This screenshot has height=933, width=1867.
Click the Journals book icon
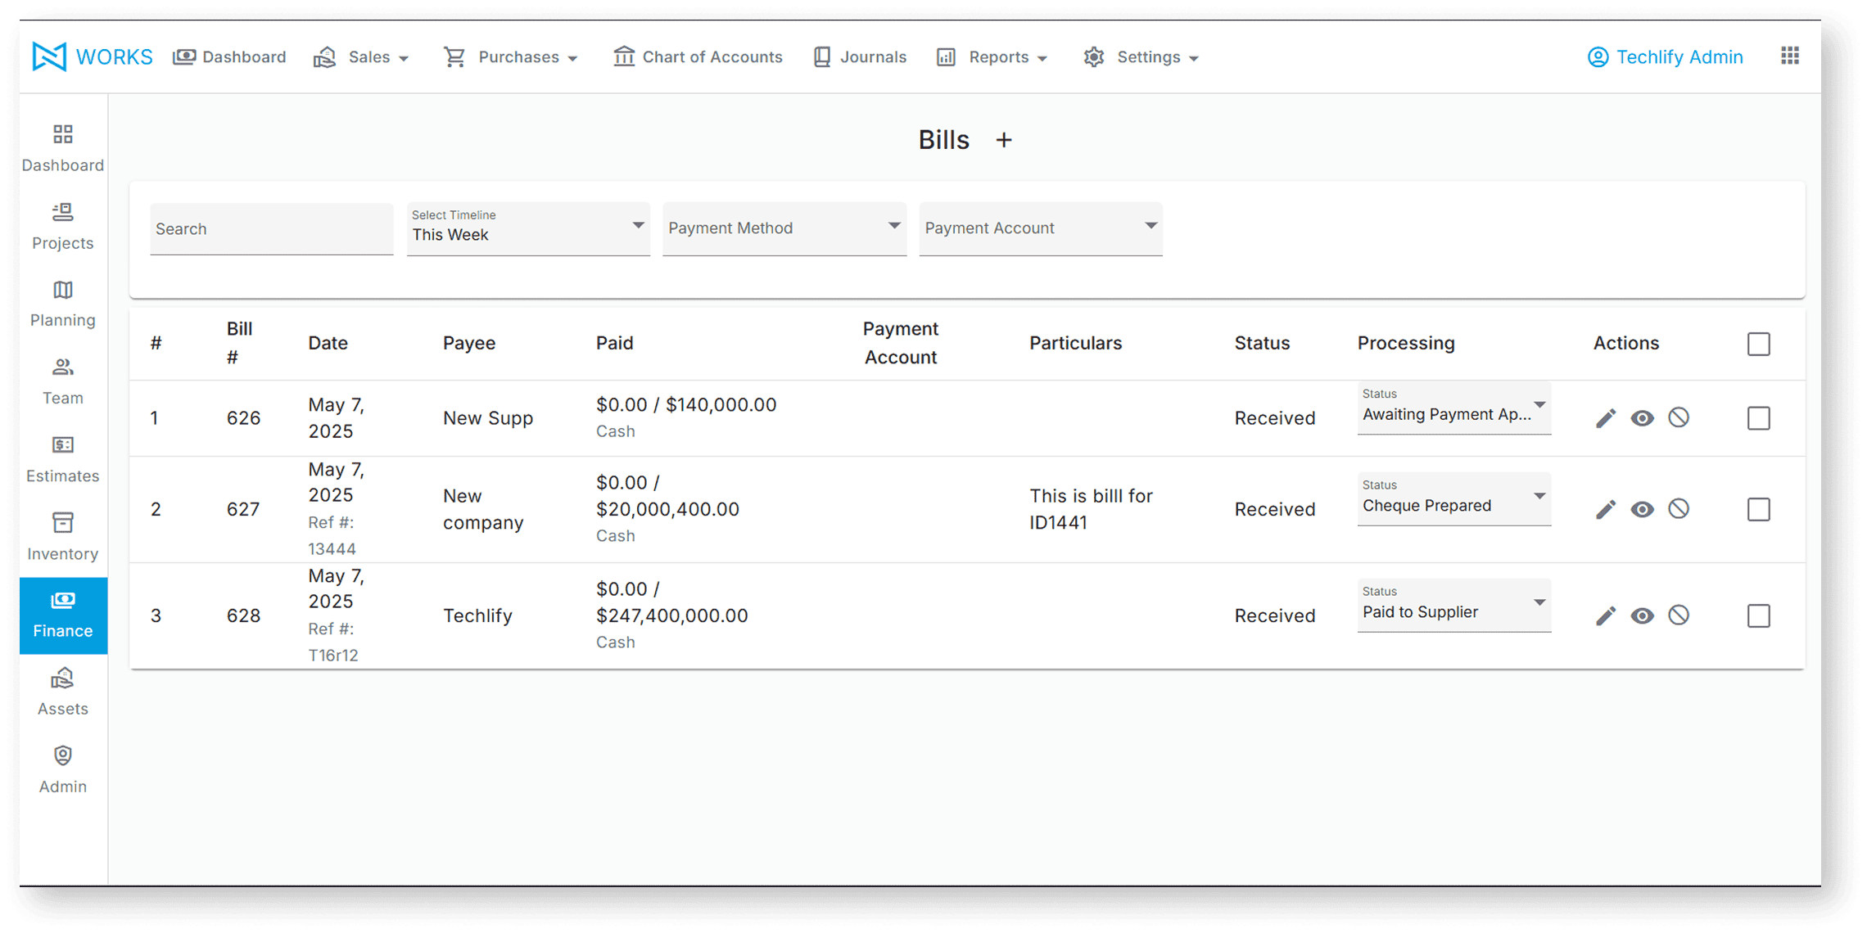(x=822, y=56)
